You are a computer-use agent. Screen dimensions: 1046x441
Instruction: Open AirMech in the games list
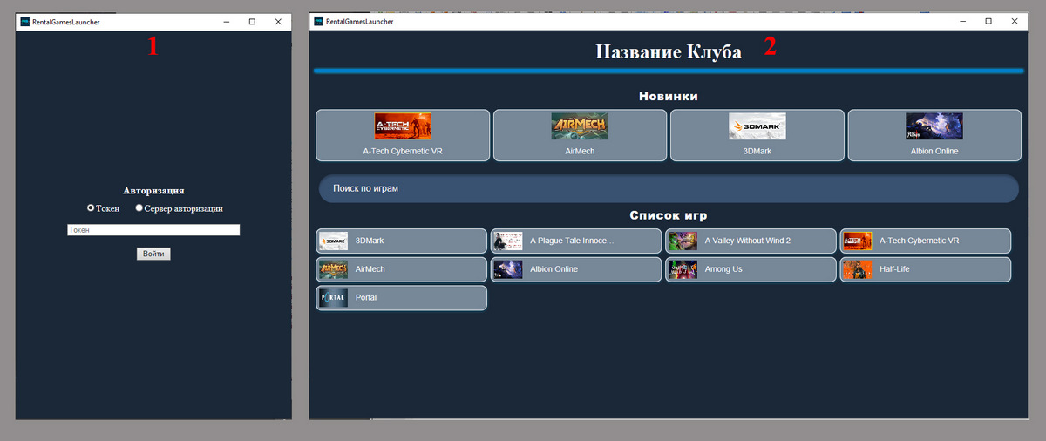click(x=401, y=269)
